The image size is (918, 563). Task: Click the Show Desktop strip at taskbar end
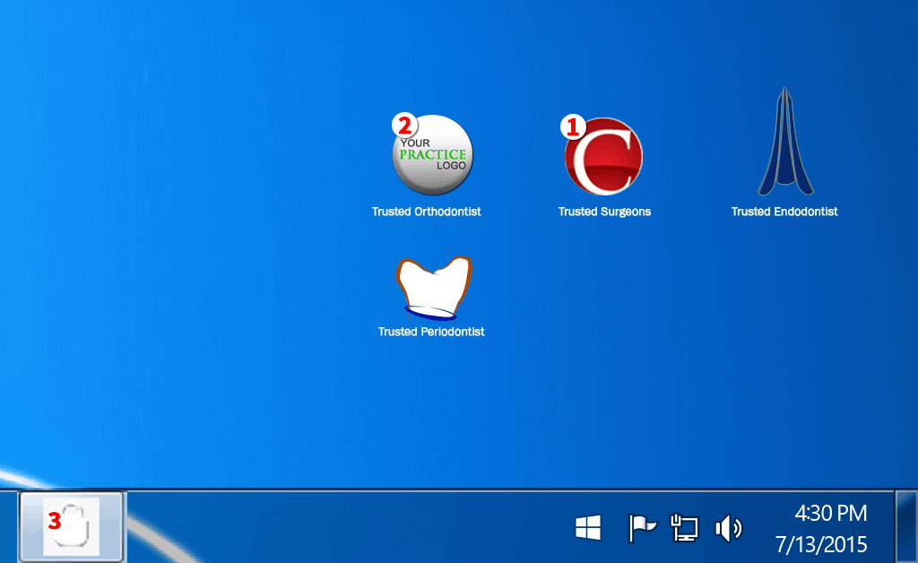(906, 526)
